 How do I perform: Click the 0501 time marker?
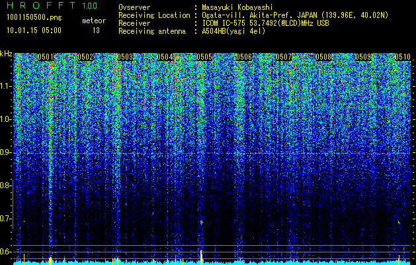pyautogui.click(x=46, y=57)
